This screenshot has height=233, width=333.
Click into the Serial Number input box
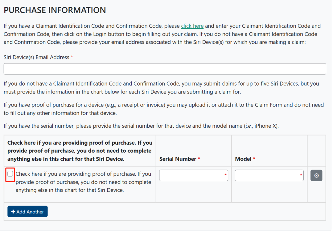point(191,175)
